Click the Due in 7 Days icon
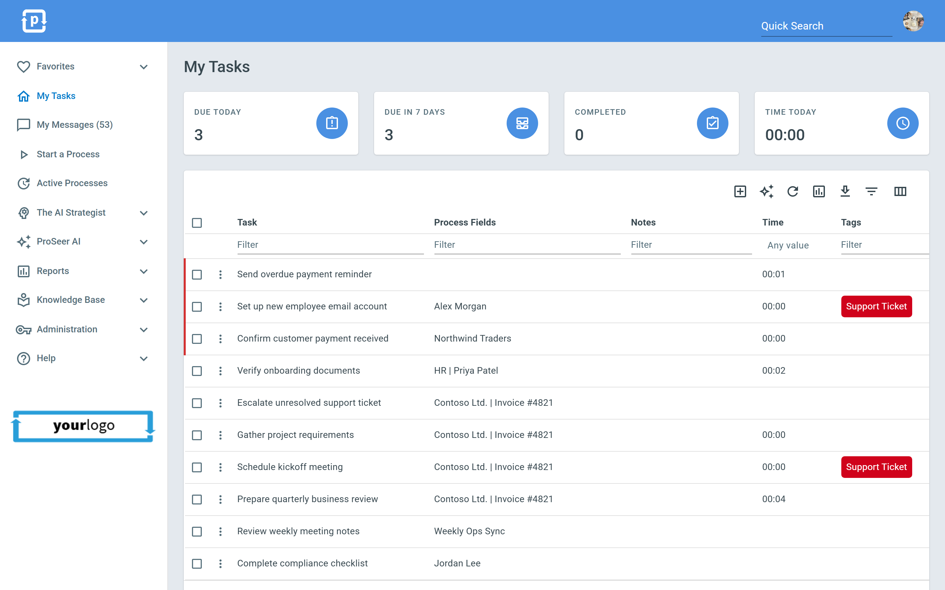945x590 pixels. 522,123
